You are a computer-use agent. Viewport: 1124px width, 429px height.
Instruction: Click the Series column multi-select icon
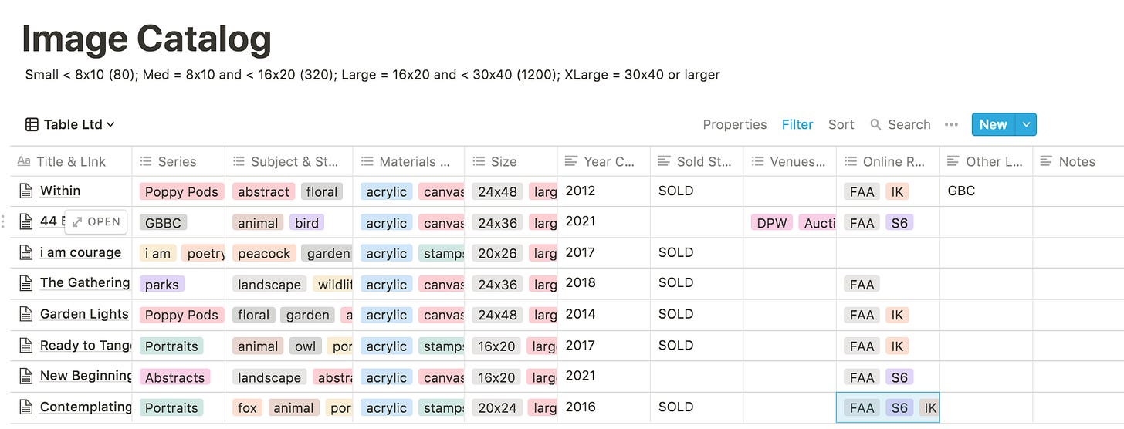[x=146, y=161]
